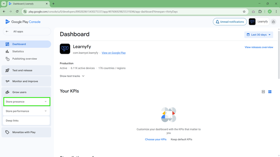Click the Publishing overview clock icon
Viewport: 280px width, 157px height.
point(7,59)
